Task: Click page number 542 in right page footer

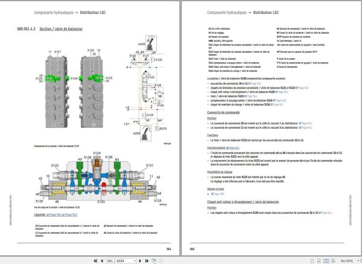Action: click(192, 249)
